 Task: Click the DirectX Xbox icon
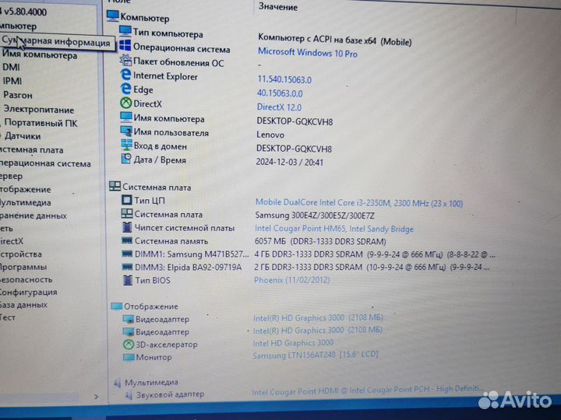click(x=126, y=103)
